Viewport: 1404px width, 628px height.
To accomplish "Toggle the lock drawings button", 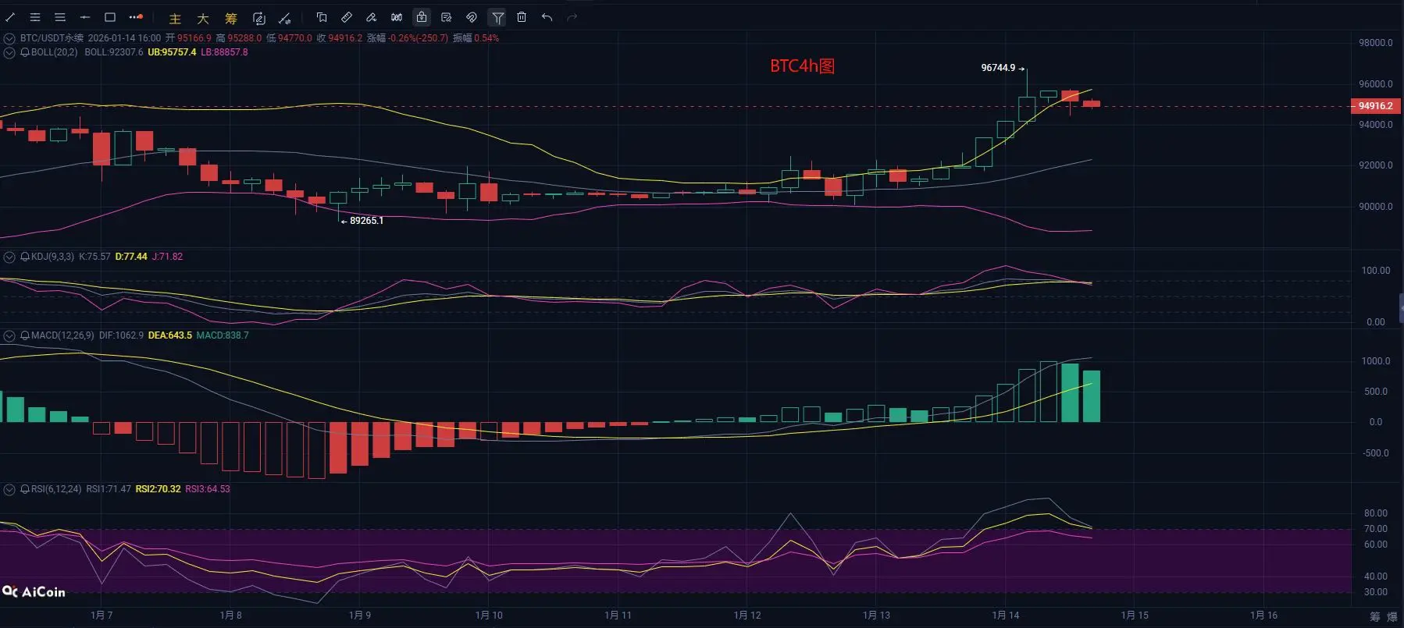I will click(422, 17).
